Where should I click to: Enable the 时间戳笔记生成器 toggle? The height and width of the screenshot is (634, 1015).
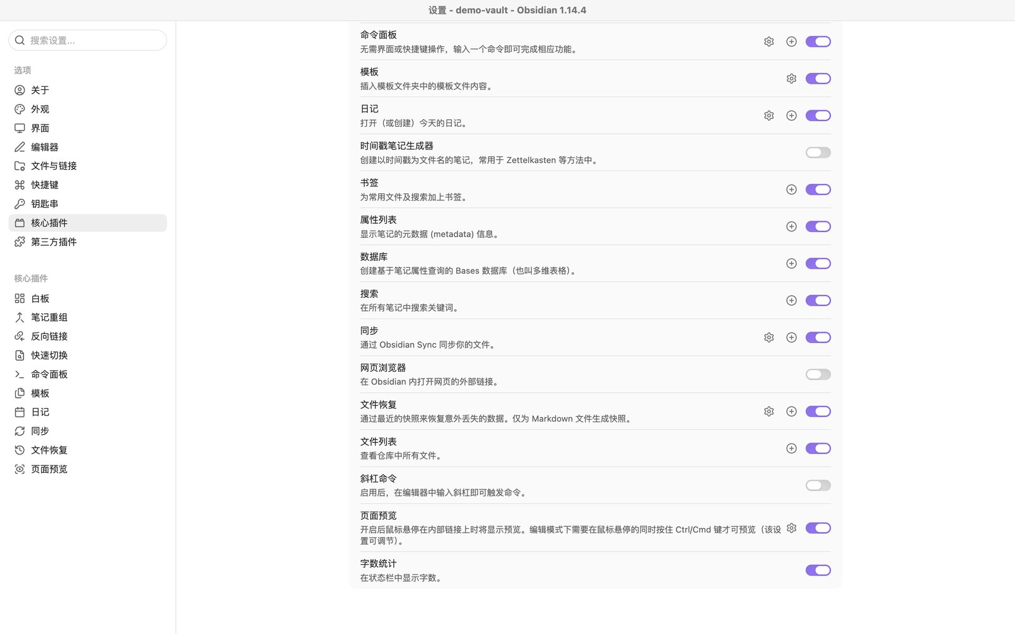pos(818,152)
